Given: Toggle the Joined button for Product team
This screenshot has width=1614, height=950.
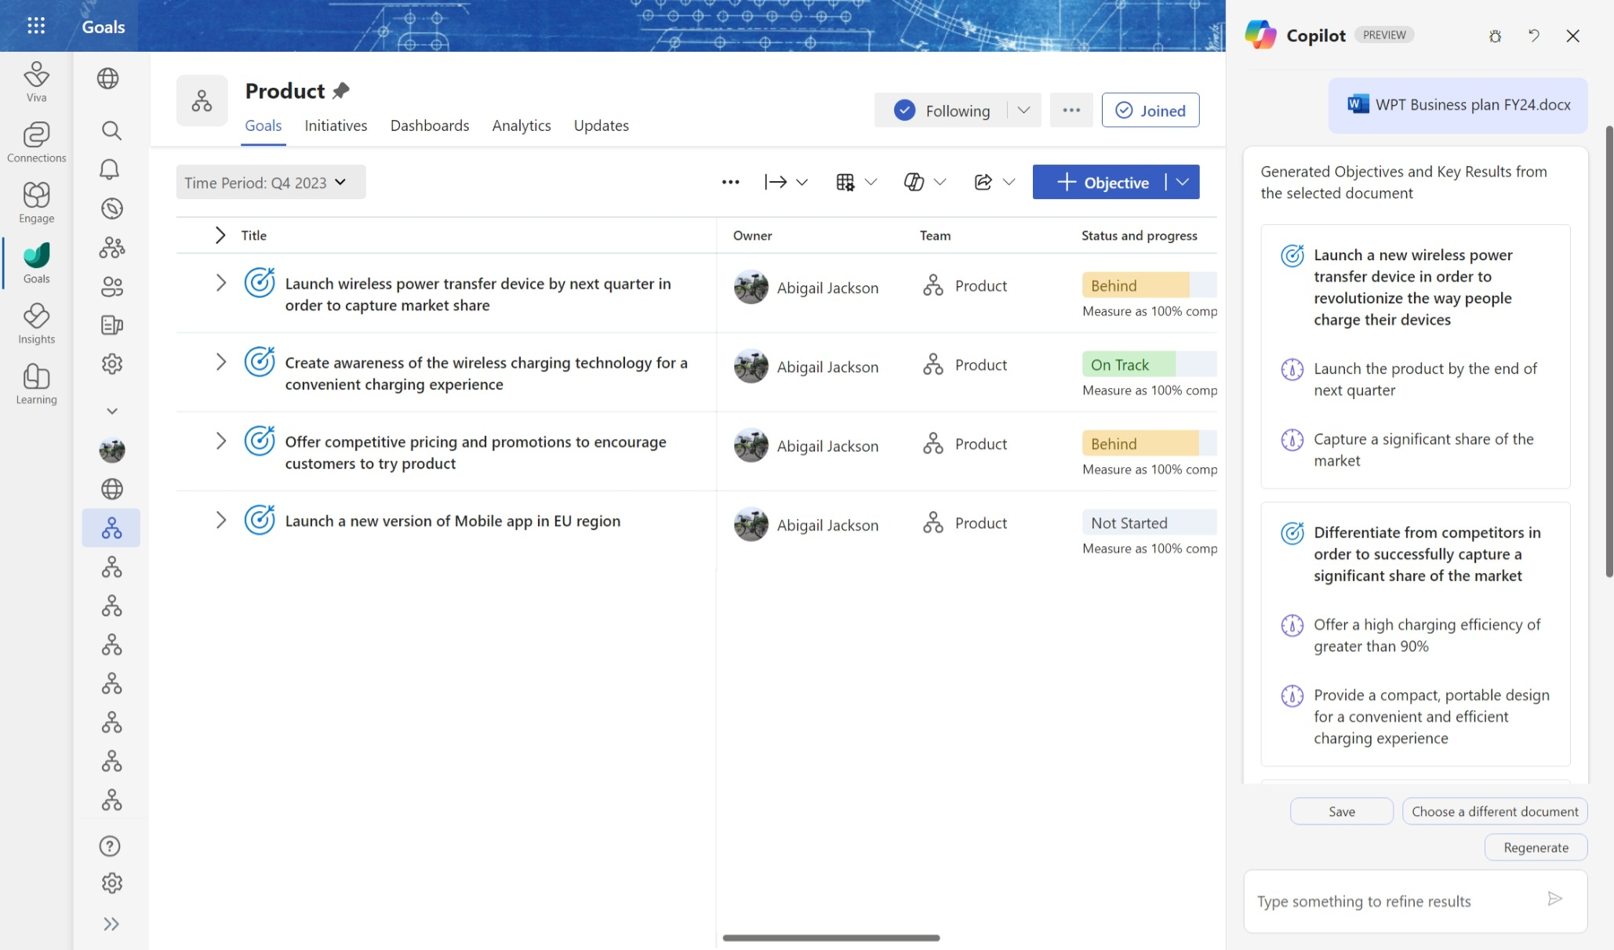Looking at the screenshot, I should pyautogui.click(x=1151, y=110).
